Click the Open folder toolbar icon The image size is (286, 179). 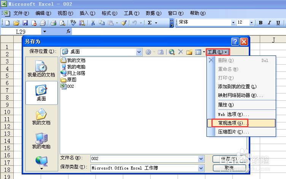16,23
